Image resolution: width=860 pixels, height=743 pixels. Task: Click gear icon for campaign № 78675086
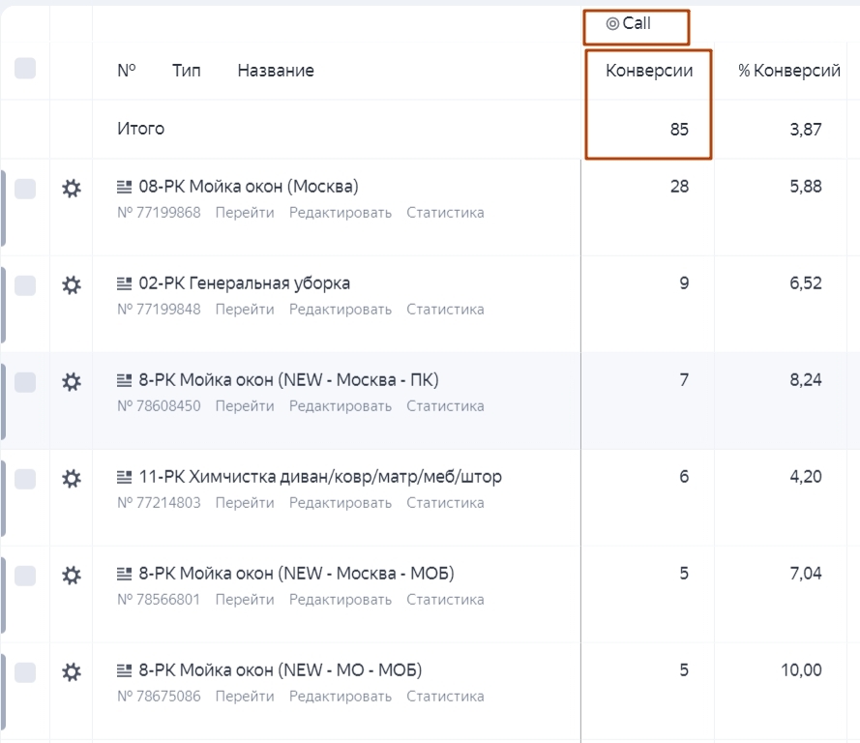click(x=71, y=672)
